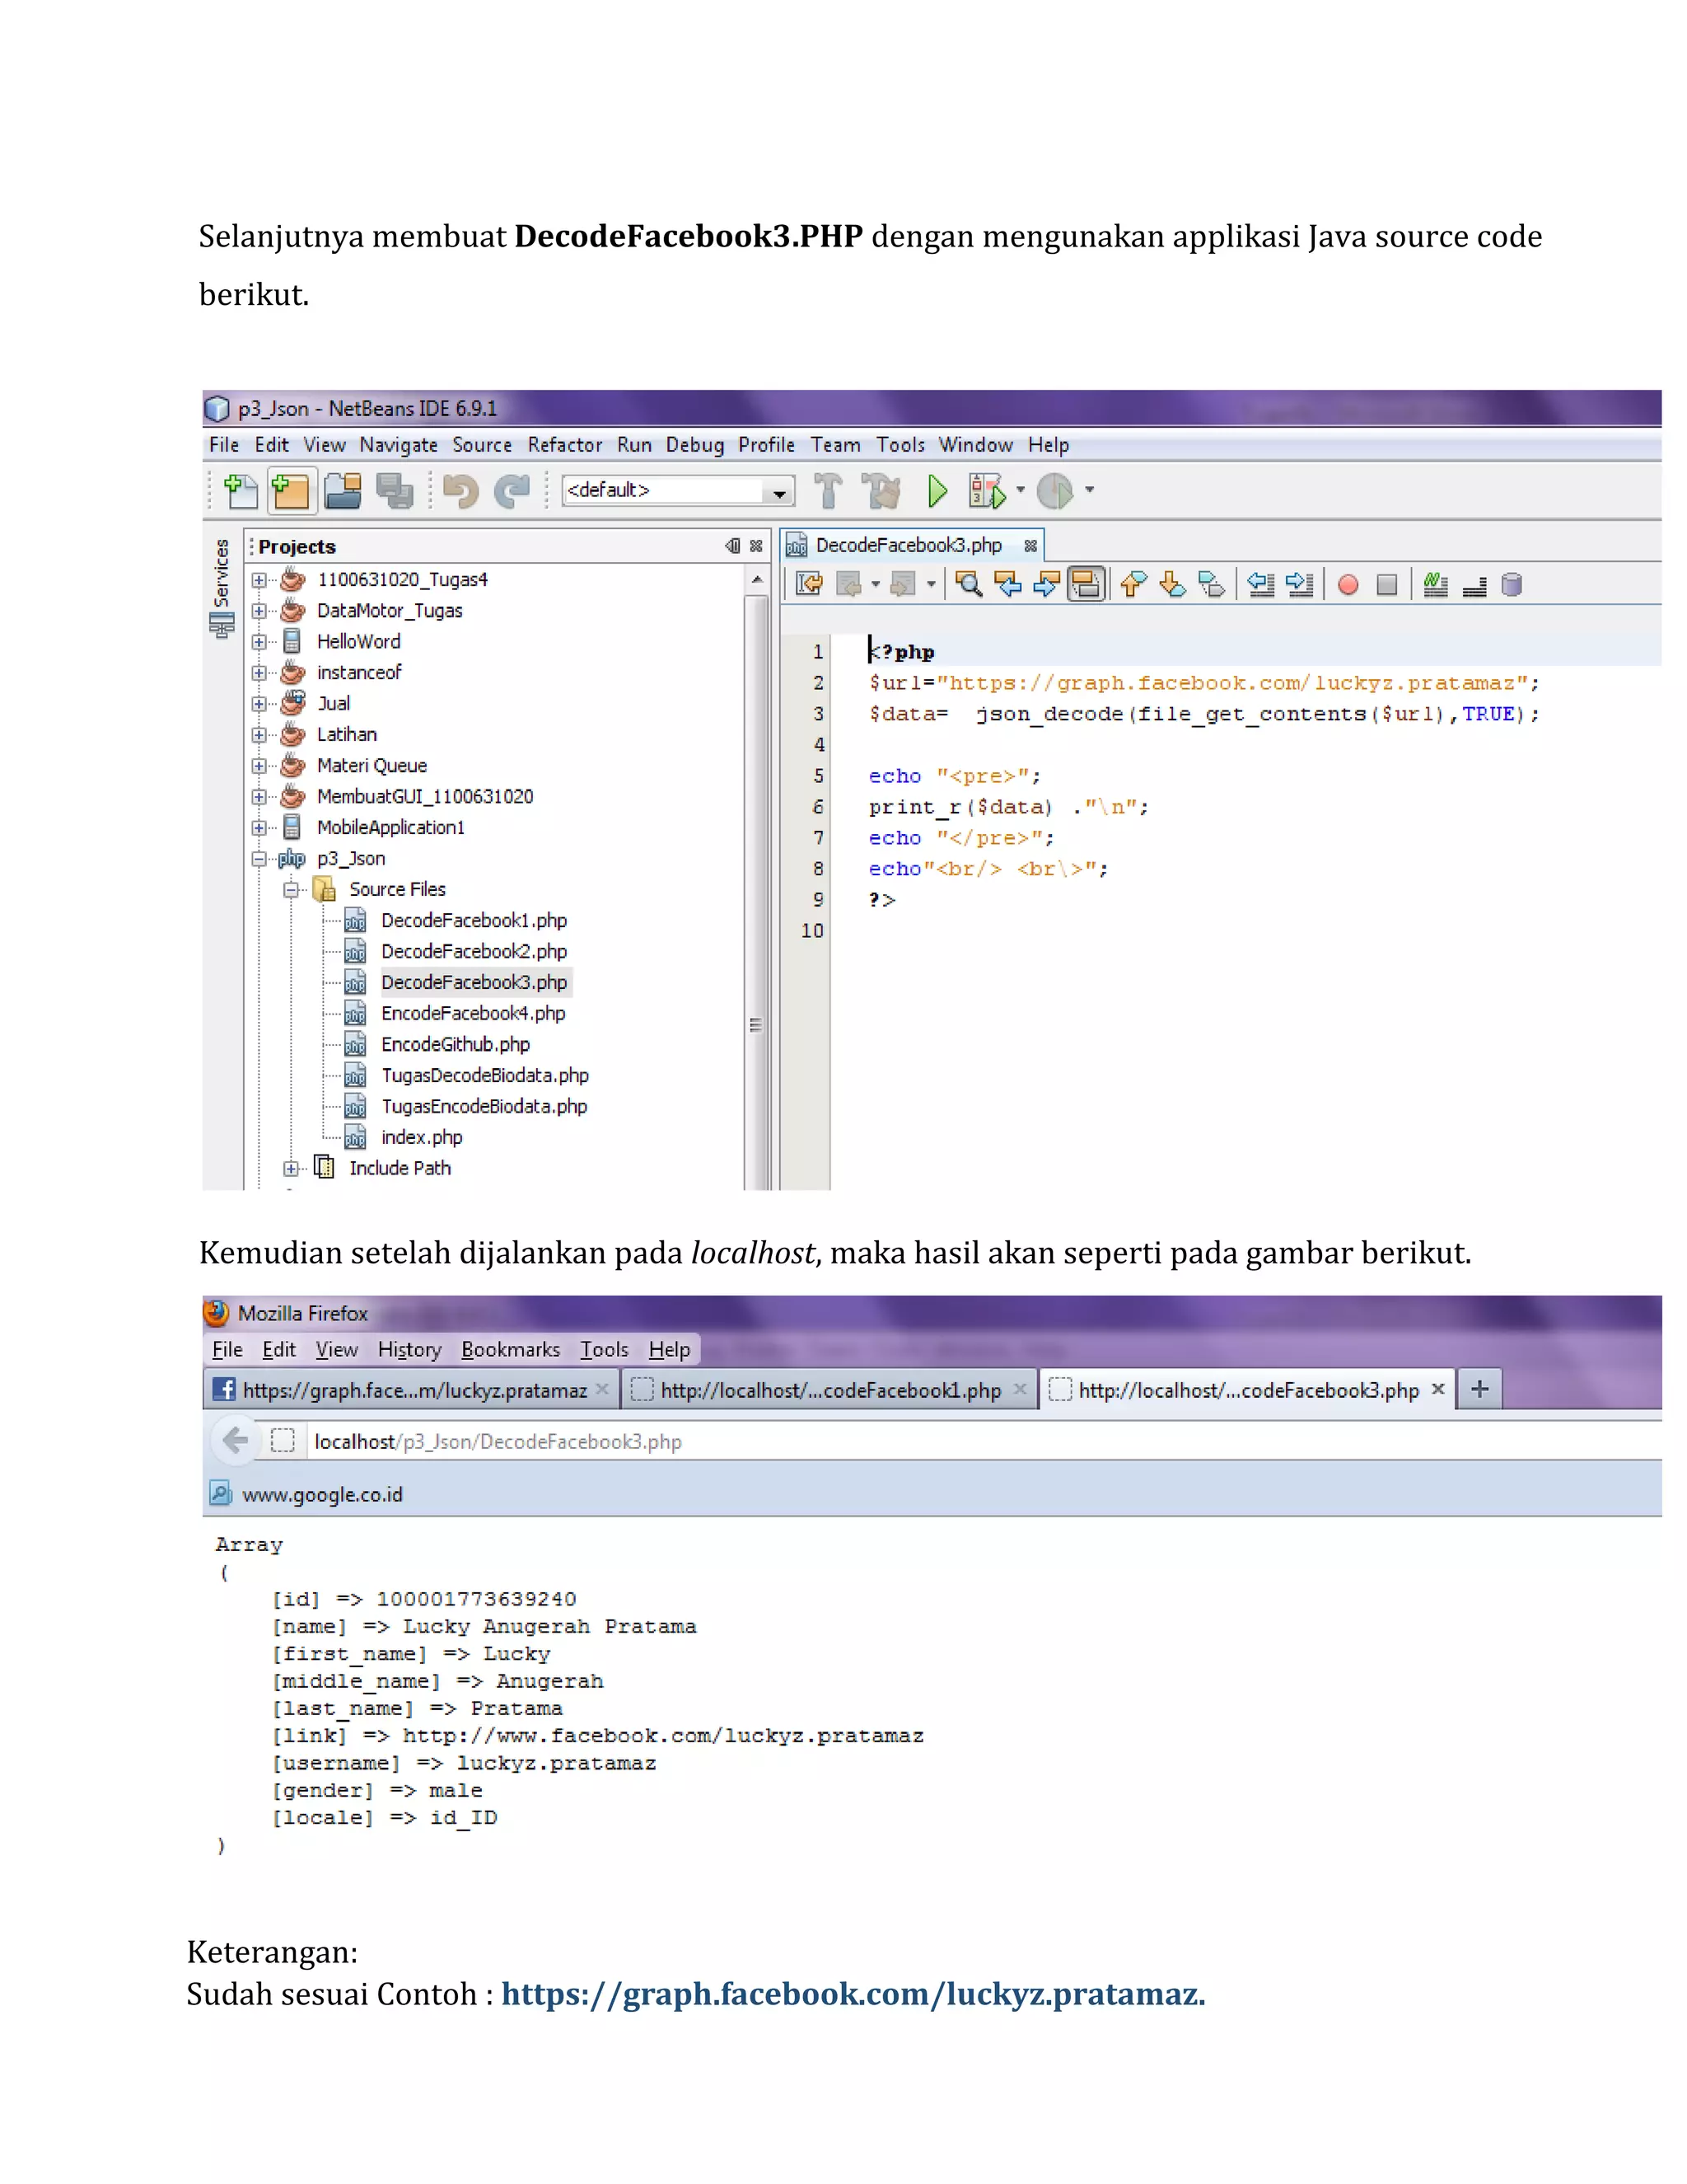
Task: Minimize the Projects panel
Action: click(x=732, y=546)
